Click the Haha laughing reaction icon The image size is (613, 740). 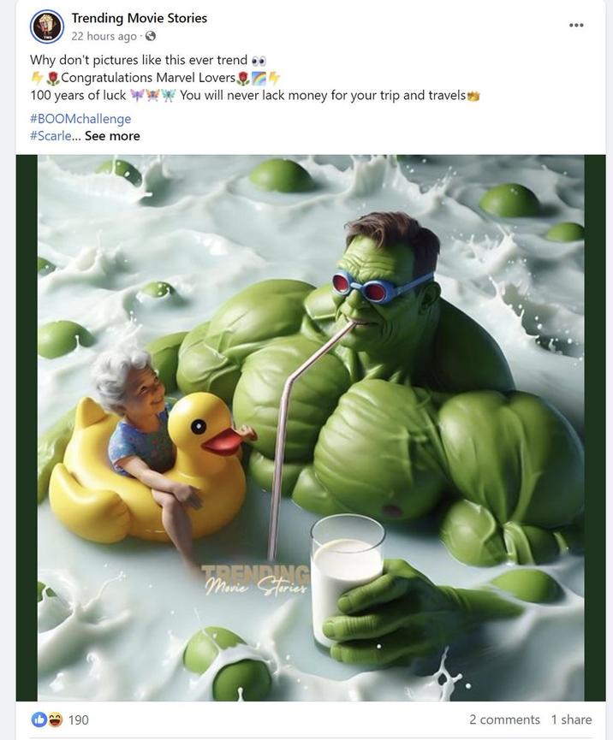(x=54, y=719)
